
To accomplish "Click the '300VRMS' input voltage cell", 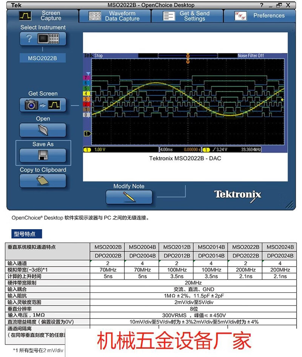I will [x=193, y=315].
